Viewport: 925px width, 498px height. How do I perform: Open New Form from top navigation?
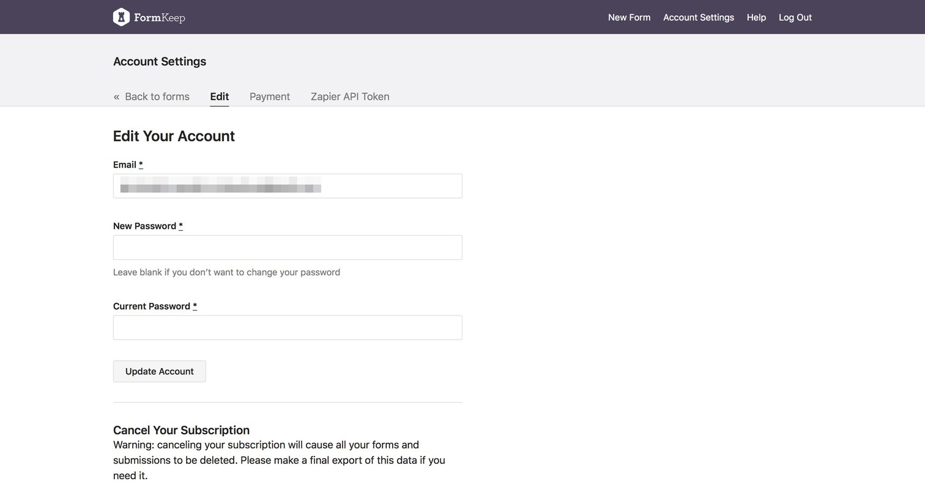pyautogui.click(x=629, y=17)
